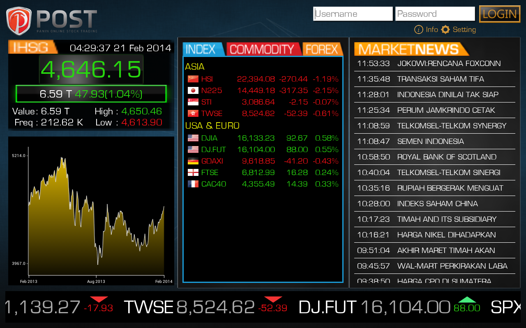This screenshot has height=328, width=526.
Task: Click the red down arrow above -17.93 in ticker
Action: point(99,299)
